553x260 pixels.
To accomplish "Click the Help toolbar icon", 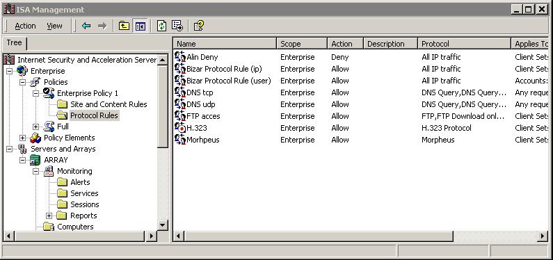I will tap(198, 26).
